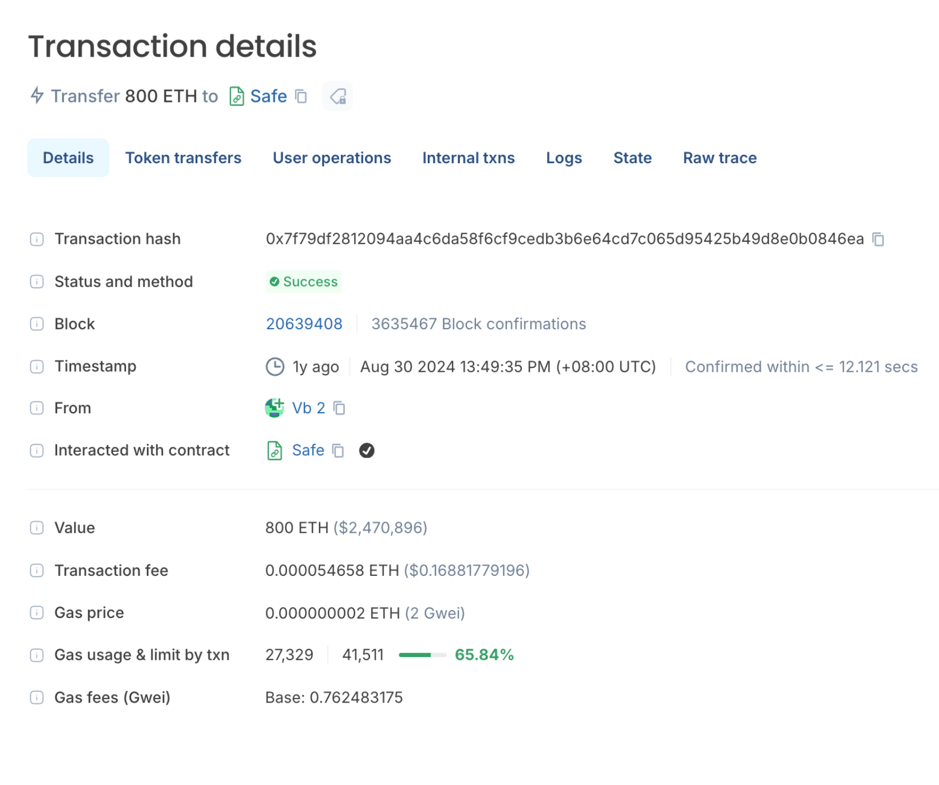Open block 20639408
This screenshot has width=939, height=785.
[x=304, y=324]
